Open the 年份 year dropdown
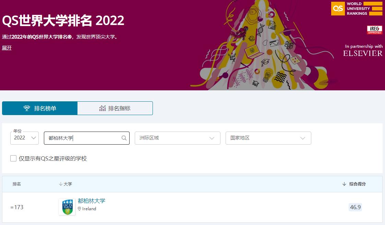385x225 pixels. 24,138
